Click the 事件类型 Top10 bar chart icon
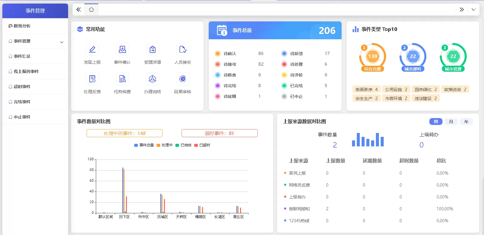 tap(355, 29)
